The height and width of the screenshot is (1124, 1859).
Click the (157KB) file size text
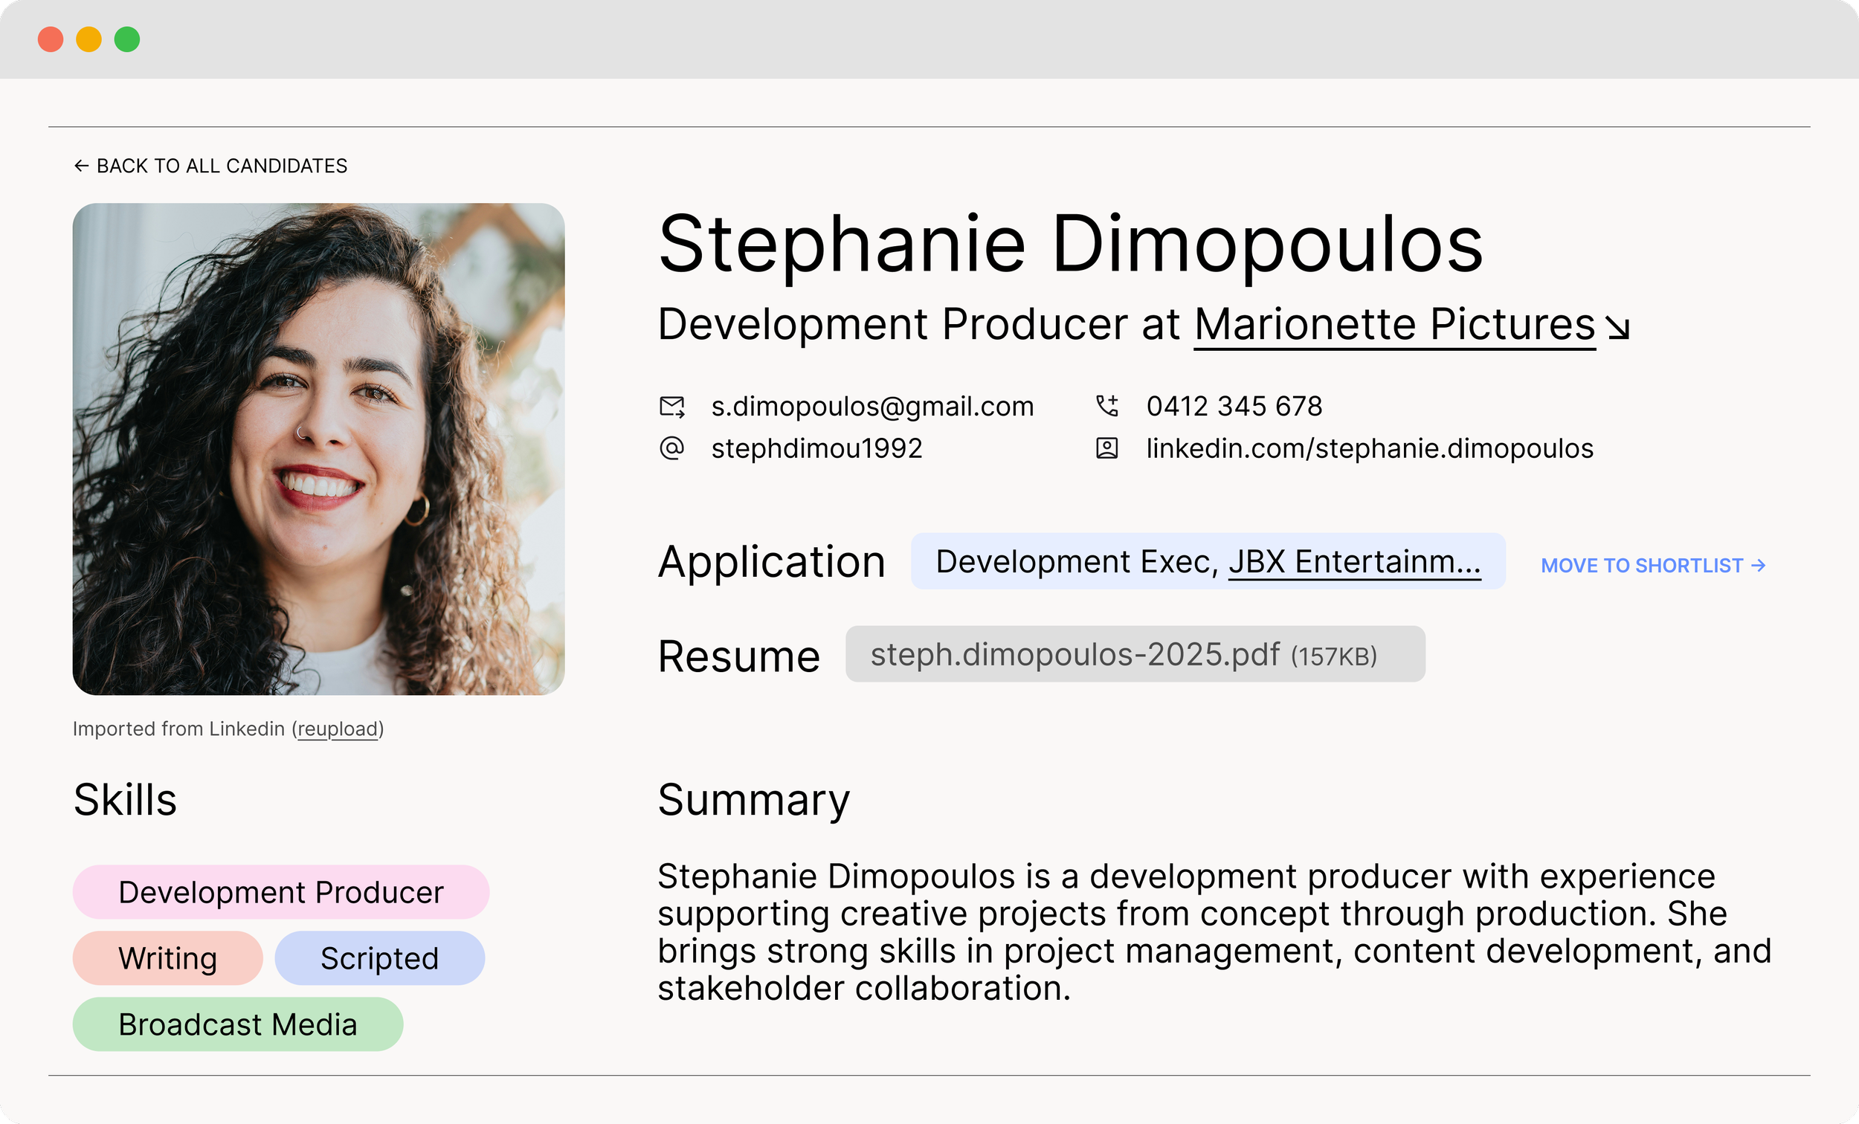tap(1334, 656)
